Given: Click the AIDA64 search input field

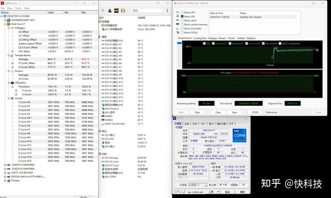Looking at the screenshot, I should point(147,11).
